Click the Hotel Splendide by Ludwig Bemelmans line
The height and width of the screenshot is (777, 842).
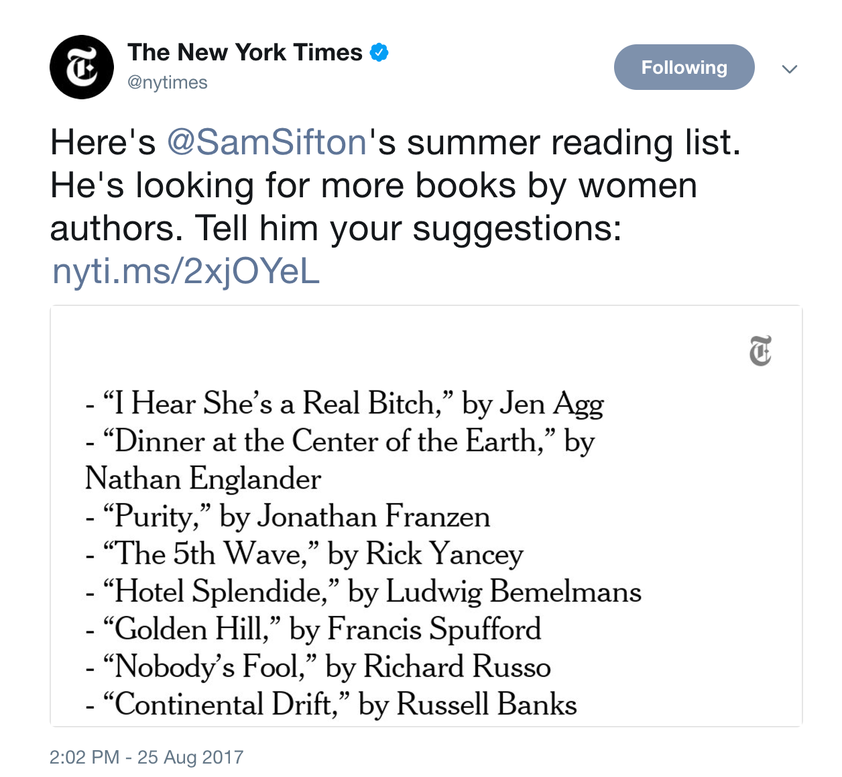[364, 592]
